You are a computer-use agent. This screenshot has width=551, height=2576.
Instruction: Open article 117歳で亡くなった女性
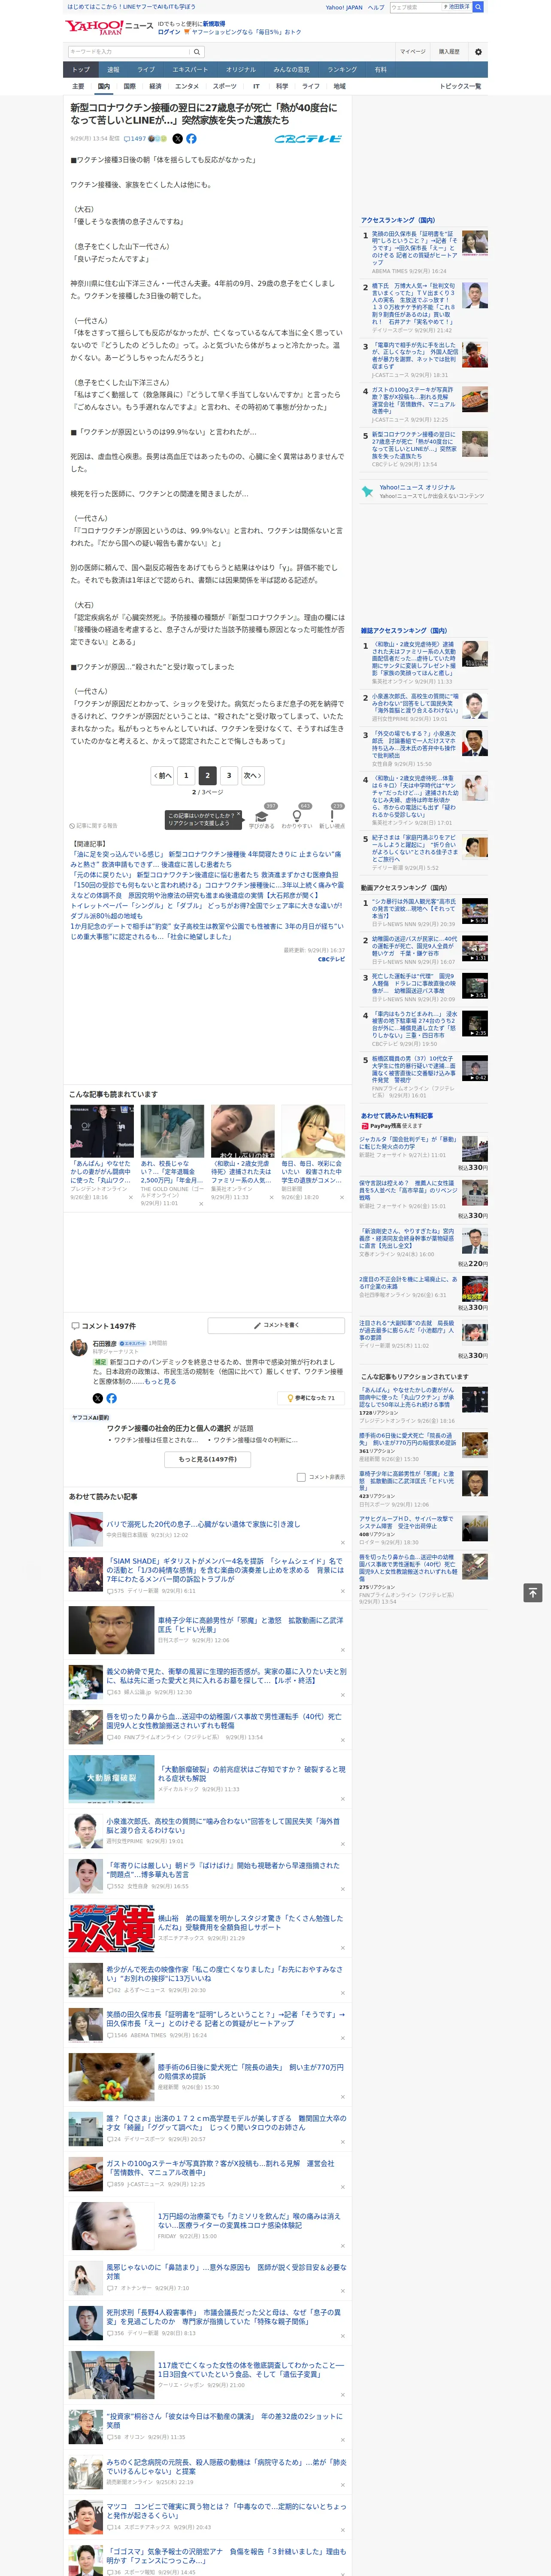250,2370
